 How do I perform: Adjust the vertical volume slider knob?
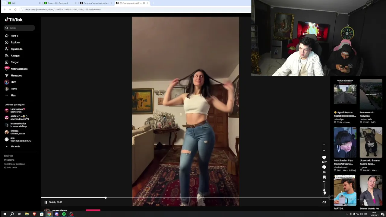(324, 190)
